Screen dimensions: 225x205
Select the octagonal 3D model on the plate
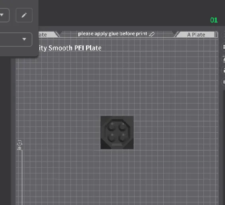click(x=117, y=132)
